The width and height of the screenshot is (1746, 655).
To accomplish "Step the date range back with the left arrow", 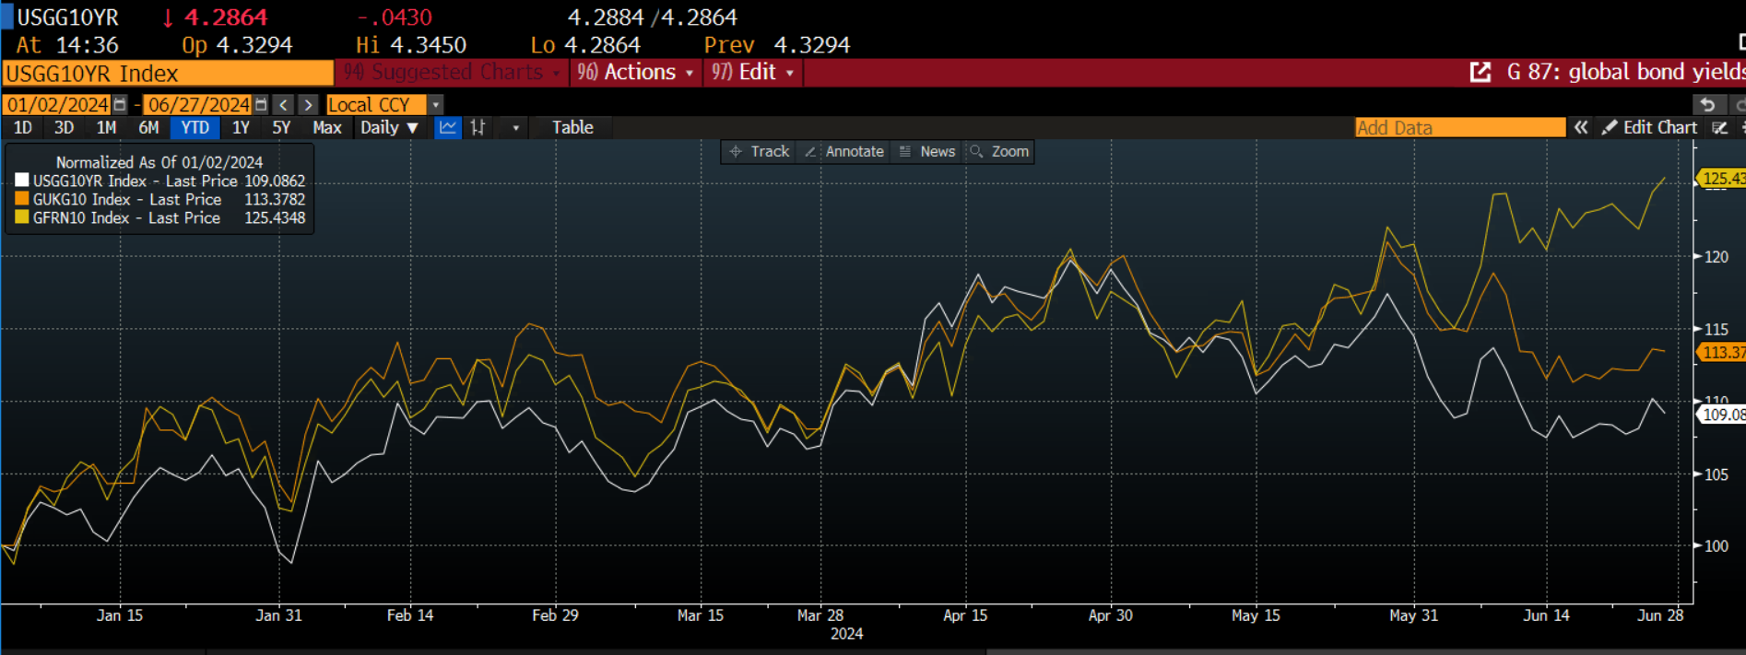I will (x=284, y=105).
